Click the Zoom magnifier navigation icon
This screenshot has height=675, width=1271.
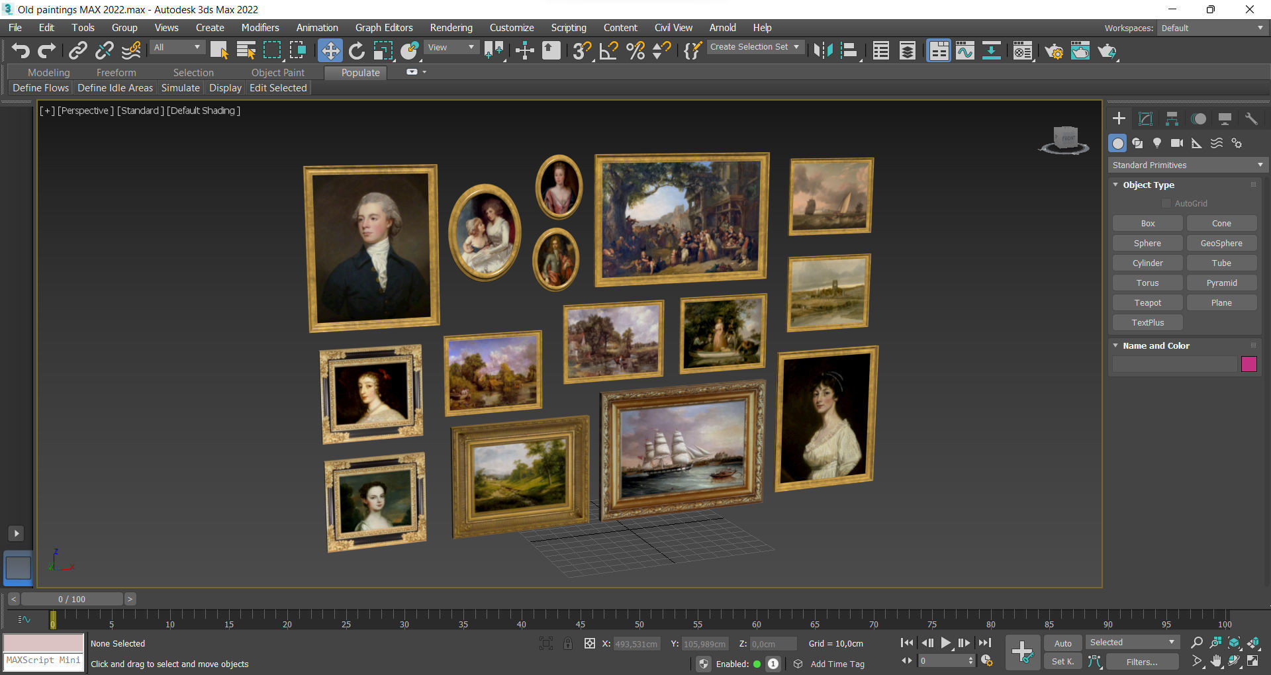coord(1196,643)
